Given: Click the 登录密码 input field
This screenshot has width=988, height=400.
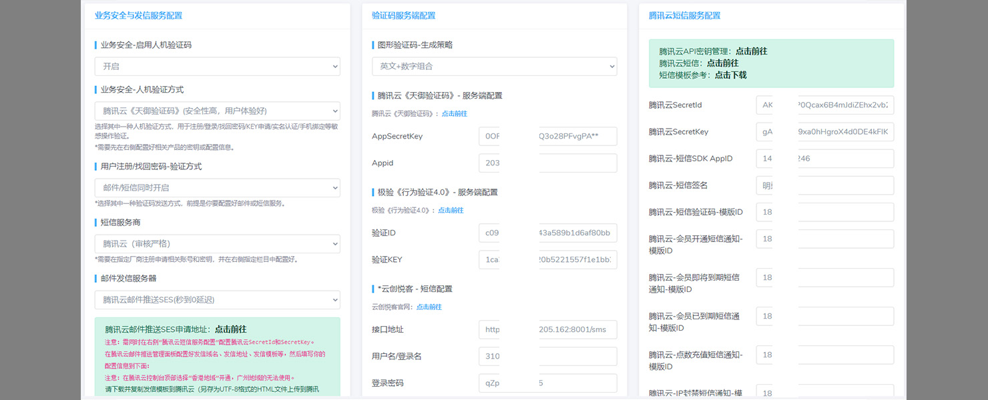Looking at the screenshot, I should (547, 383).
